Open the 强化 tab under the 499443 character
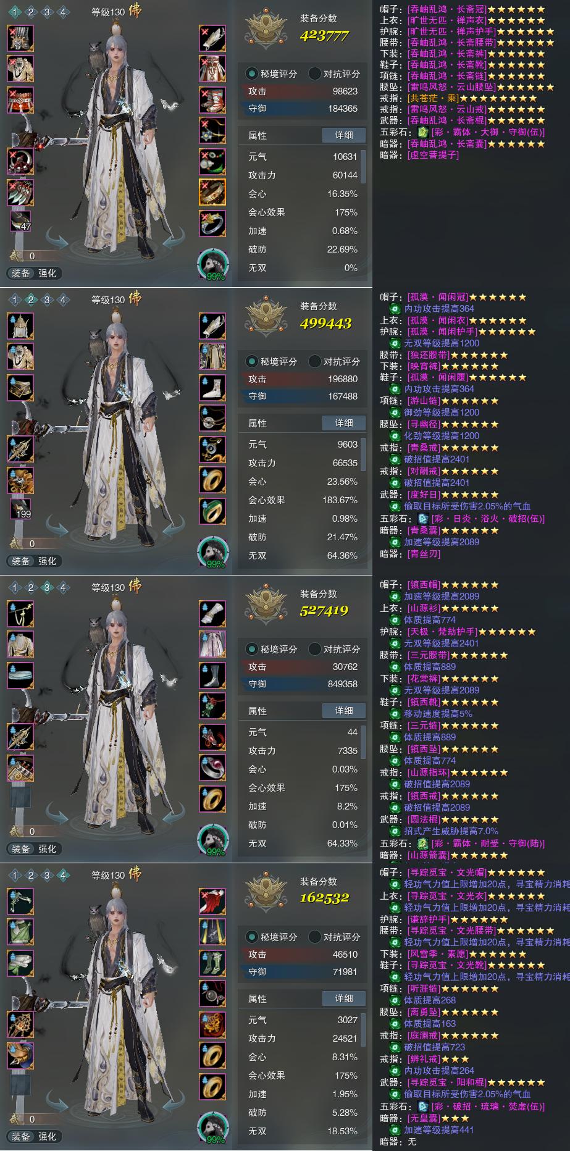The image size is (570, 1151). [x=48, y=561]
